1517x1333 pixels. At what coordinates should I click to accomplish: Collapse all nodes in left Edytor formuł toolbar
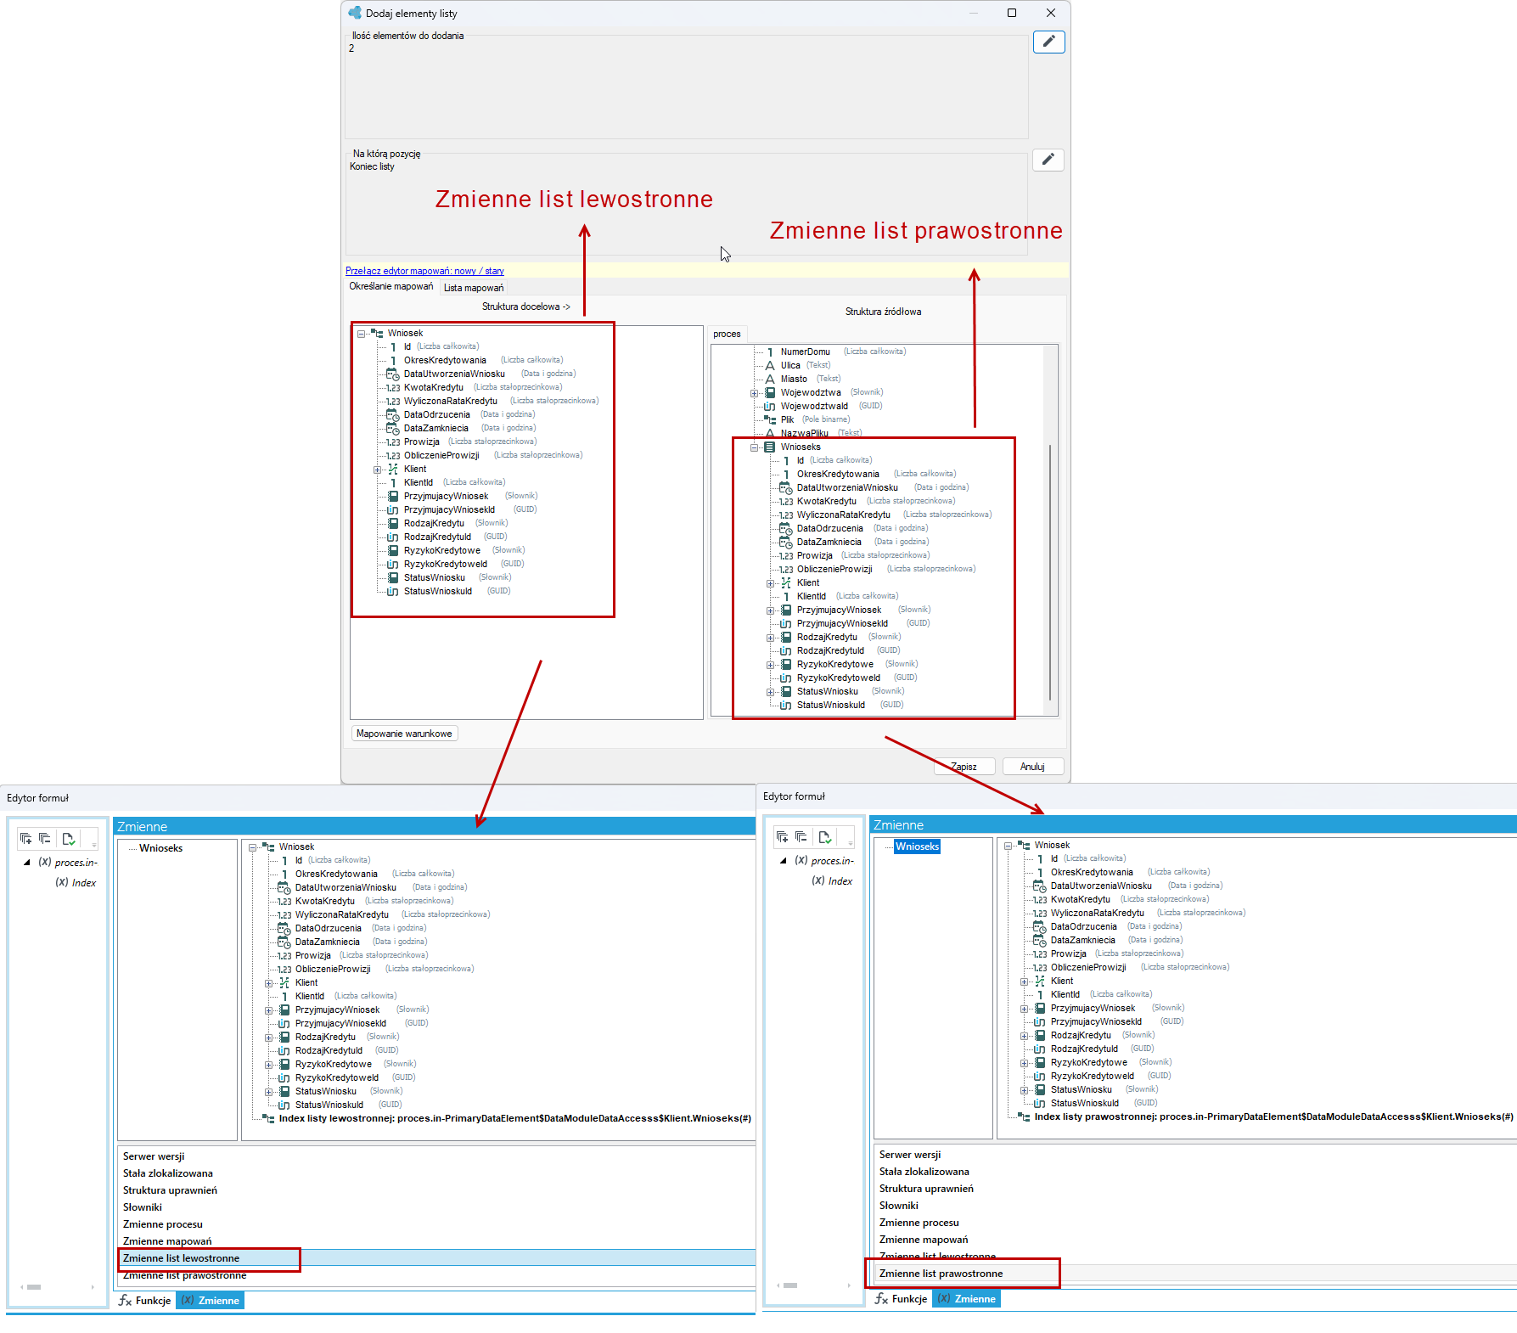pos(45,839)
